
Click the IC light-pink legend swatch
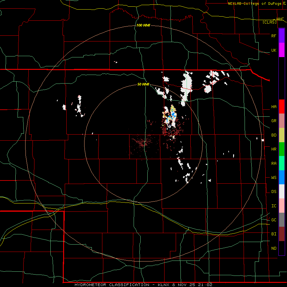(x=282, y=206)
